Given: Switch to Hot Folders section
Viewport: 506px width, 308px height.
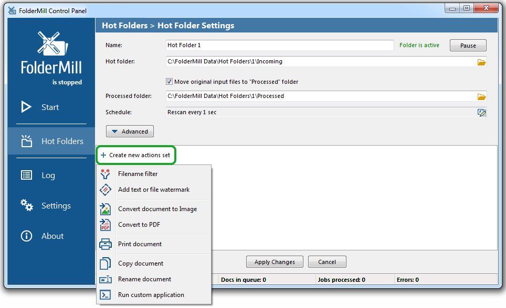Looking at the screenshot, I should [51, 141].
